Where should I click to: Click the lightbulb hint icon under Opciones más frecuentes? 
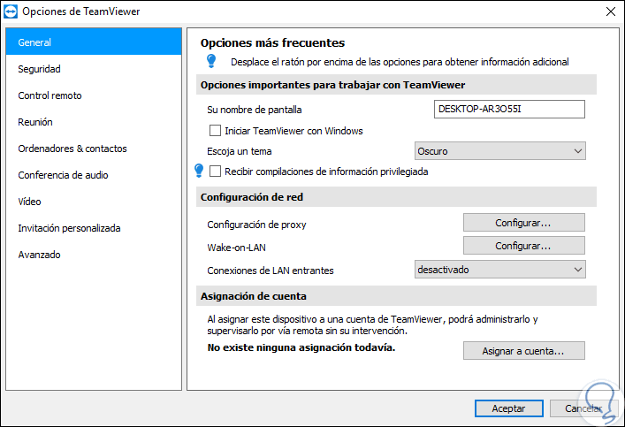[211, 61]
